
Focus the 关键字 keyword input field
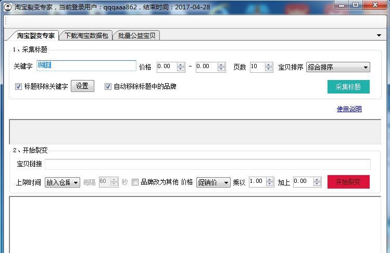(86, 66)
